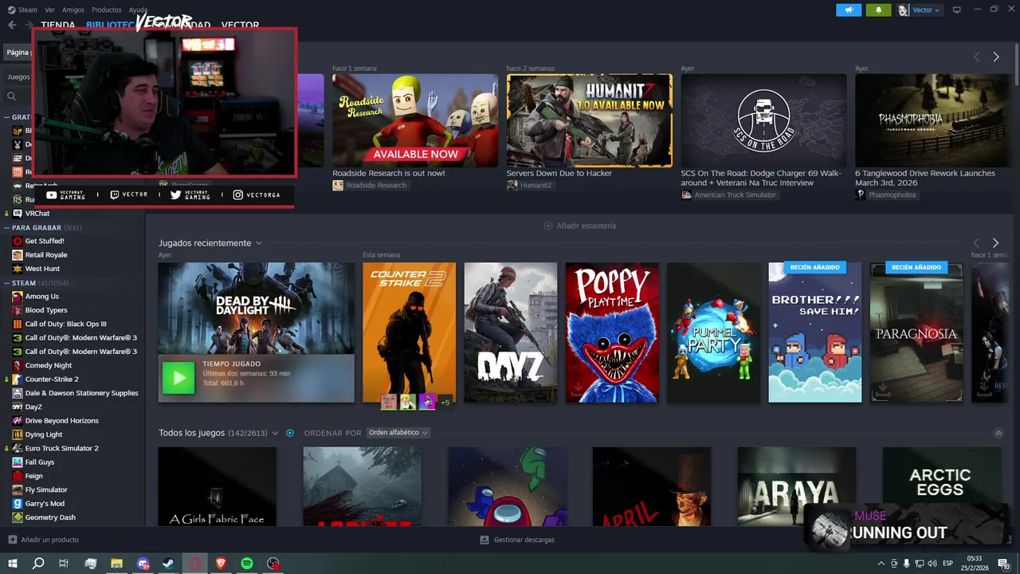
Task: Go back with the navigation arrow
Action: pos(12,25)
